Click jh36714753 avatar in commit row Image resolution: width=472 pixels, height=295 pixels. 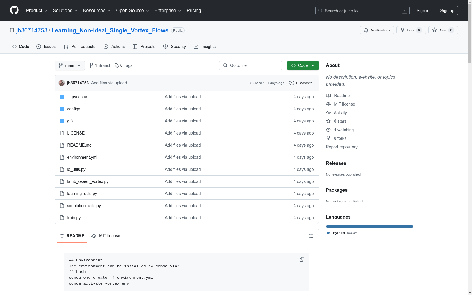coord(62,83)
